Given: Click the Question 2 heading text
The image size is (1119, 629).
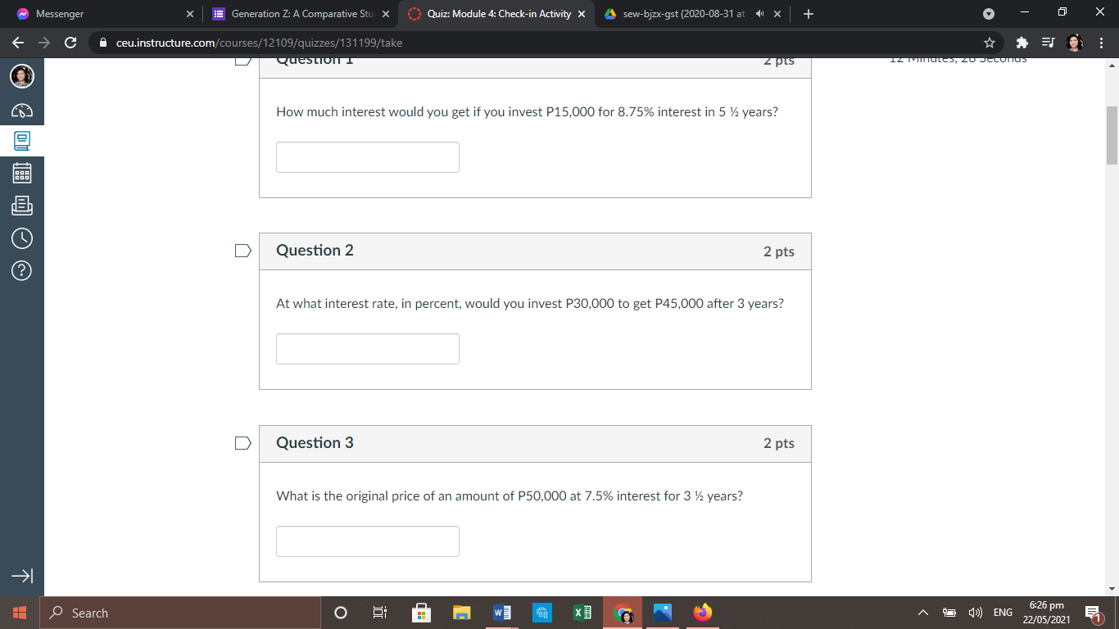Looking at the screenshot, I should [315, 251].
